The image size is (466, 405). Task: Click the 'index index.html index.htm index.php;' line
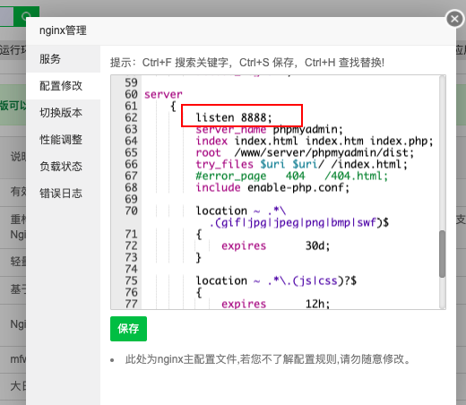point(315,141)
